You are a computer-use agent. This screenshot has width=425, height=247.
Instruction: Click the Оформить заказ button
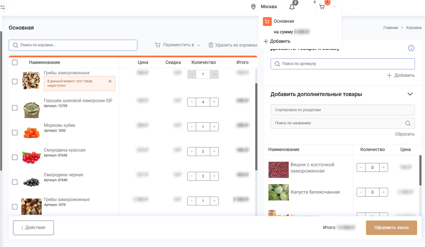tap(391, 227)
